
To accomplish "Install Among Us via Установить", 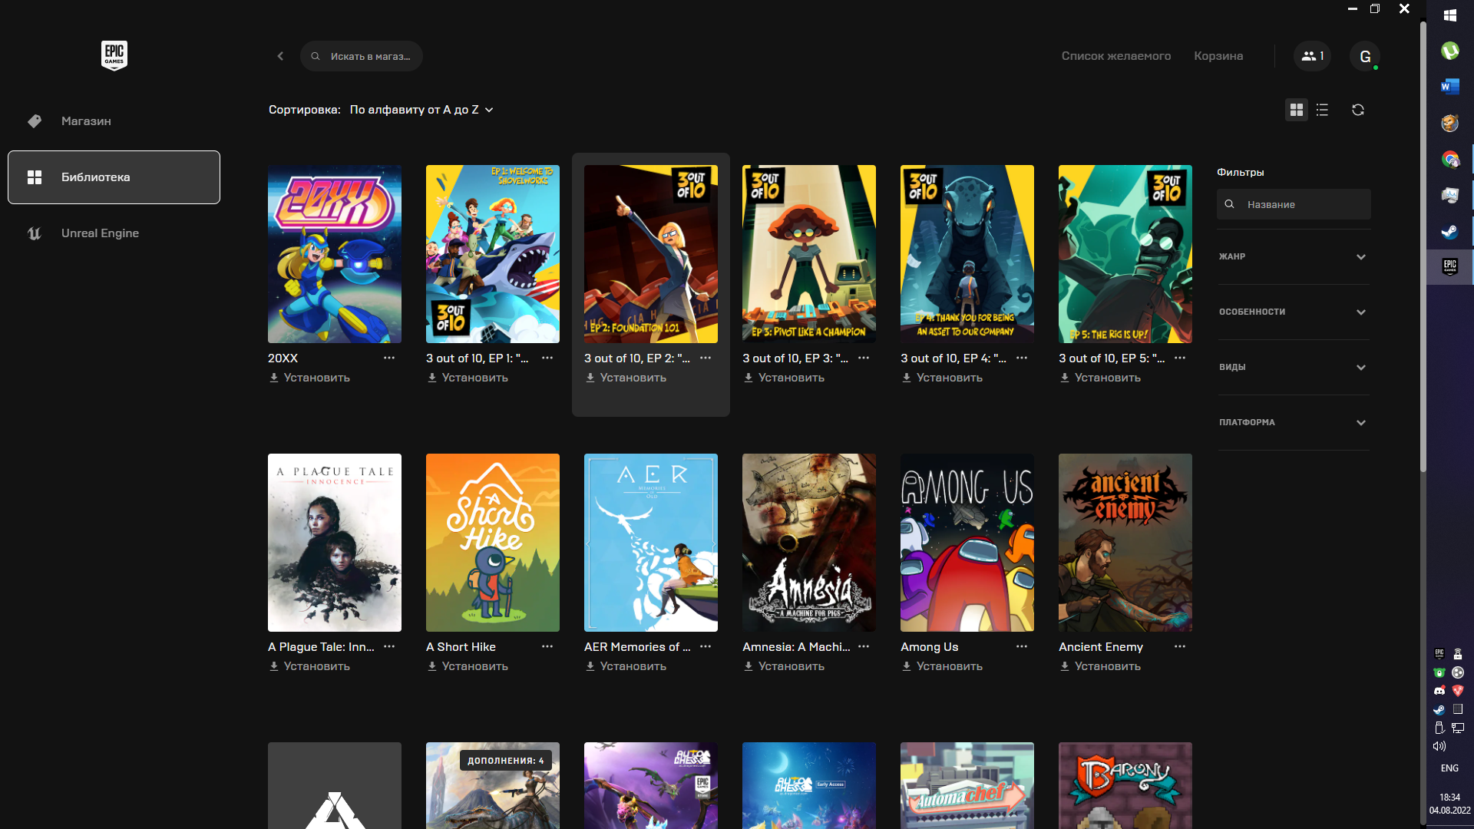I will 943,666.
